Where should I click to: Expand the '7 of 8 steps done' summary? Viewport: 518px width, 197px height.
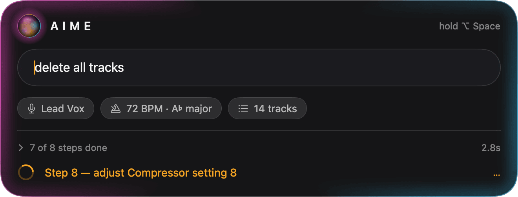point(63,148)
